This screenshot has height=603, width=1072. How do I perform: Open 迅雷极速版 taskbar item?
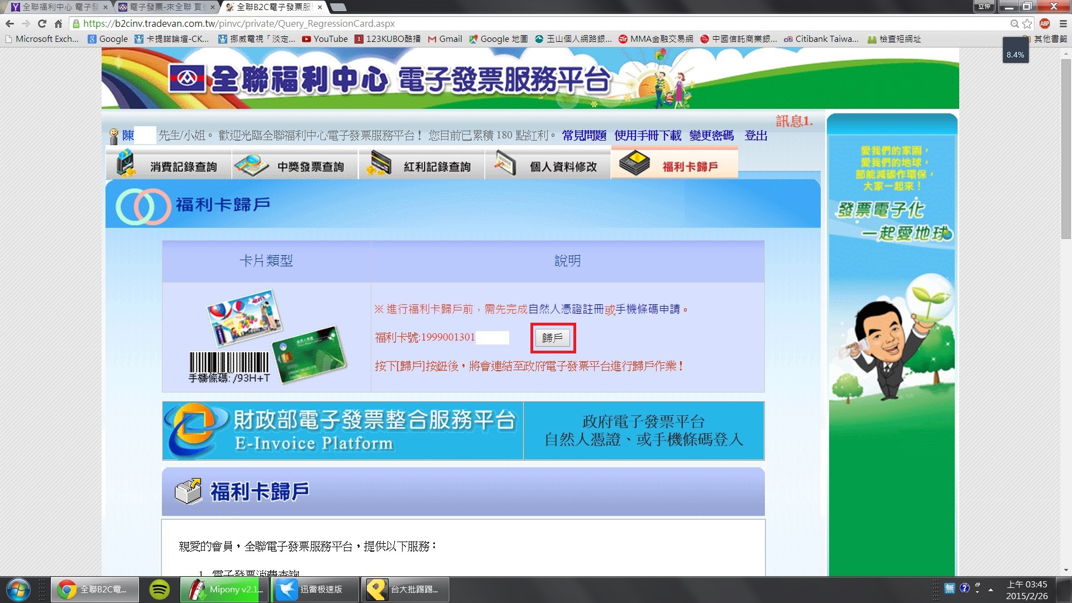pyautogui.click(x=315, y=590)
